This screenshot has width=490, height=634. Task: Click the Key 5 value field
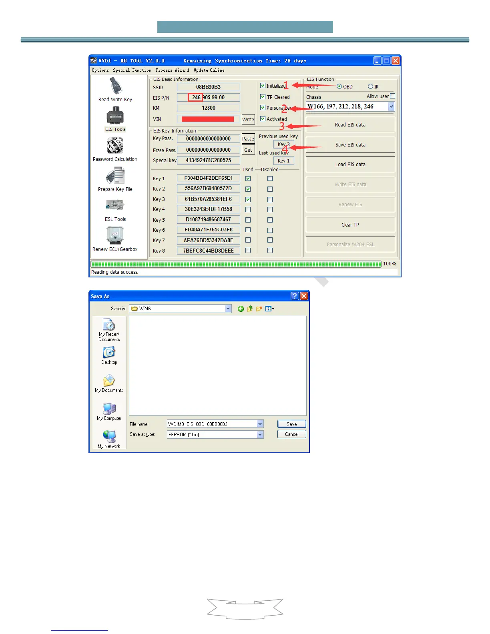[x=209, y=219]
